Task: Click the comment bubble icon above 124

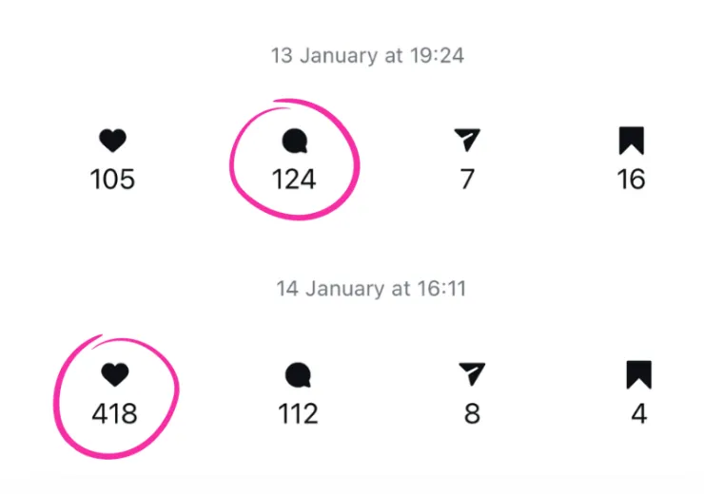Action: coord(295,142)
